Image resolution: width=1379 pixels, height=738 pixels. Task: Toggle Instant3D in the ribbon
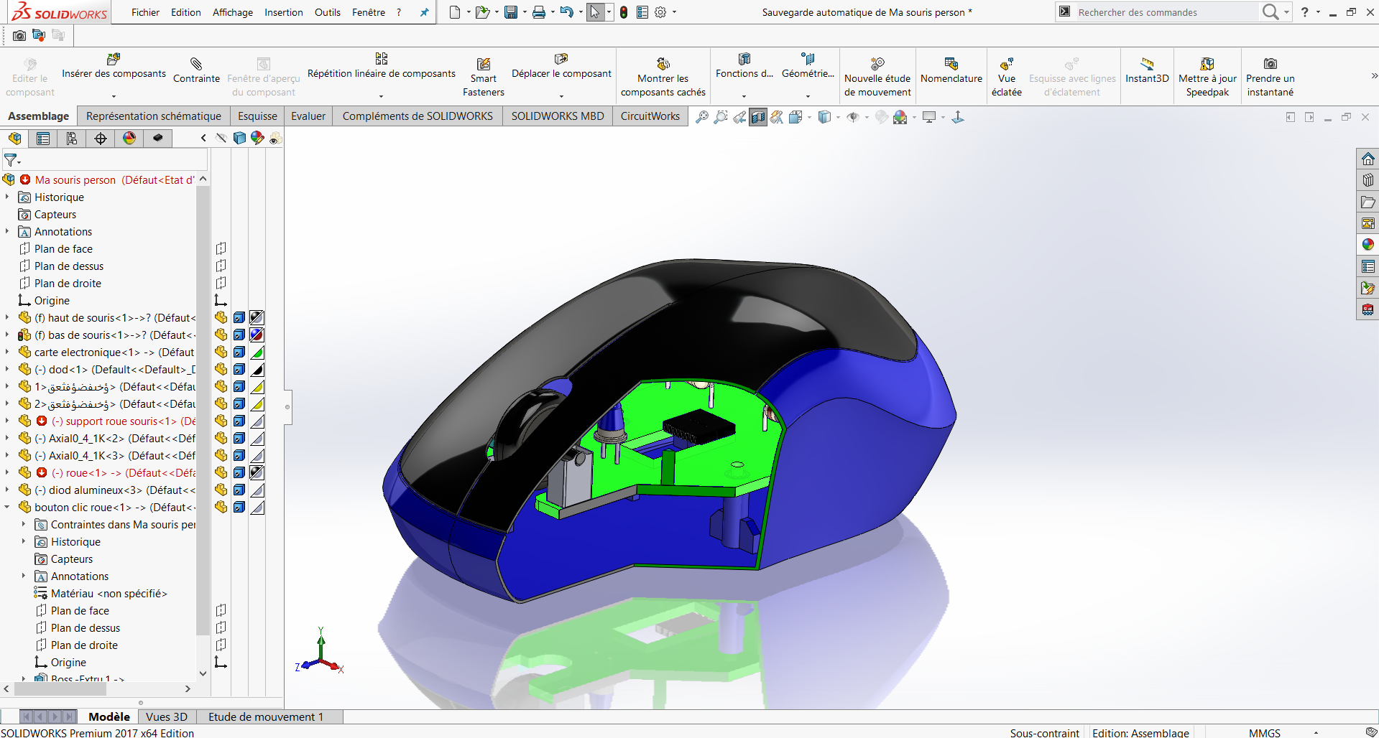[x=1147, y=65]
